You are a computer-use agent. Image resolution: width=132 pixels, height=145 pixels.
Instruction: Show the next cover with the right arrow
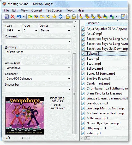(27, 138)
